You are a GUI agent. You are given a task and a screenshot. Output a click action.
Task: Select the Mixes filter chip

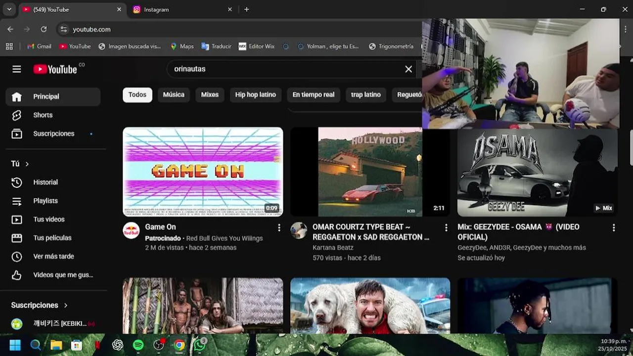coord(210,94)
